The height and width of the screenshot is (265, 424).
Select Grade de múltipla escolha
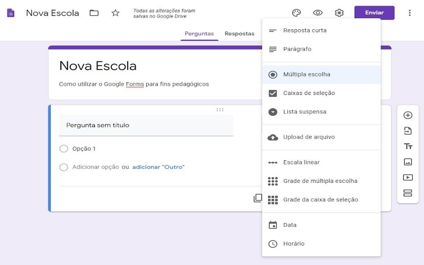coord(321,181)
